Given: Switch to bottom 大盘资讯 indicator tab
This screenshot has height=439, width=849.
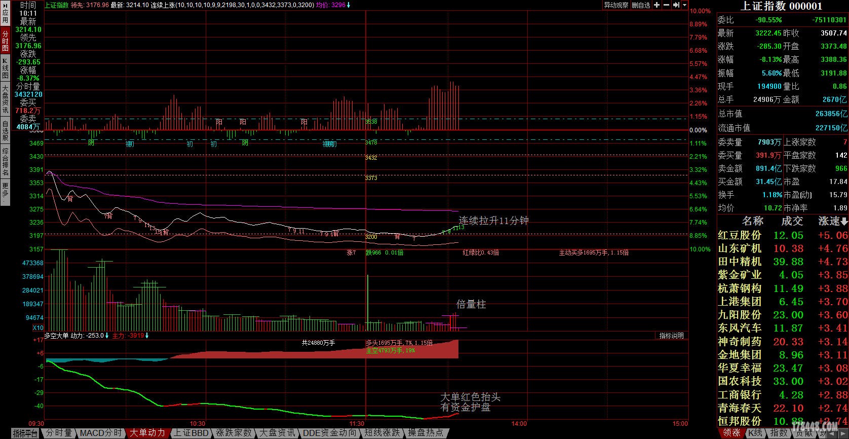Looking at the screenshot, I should 277,433.
